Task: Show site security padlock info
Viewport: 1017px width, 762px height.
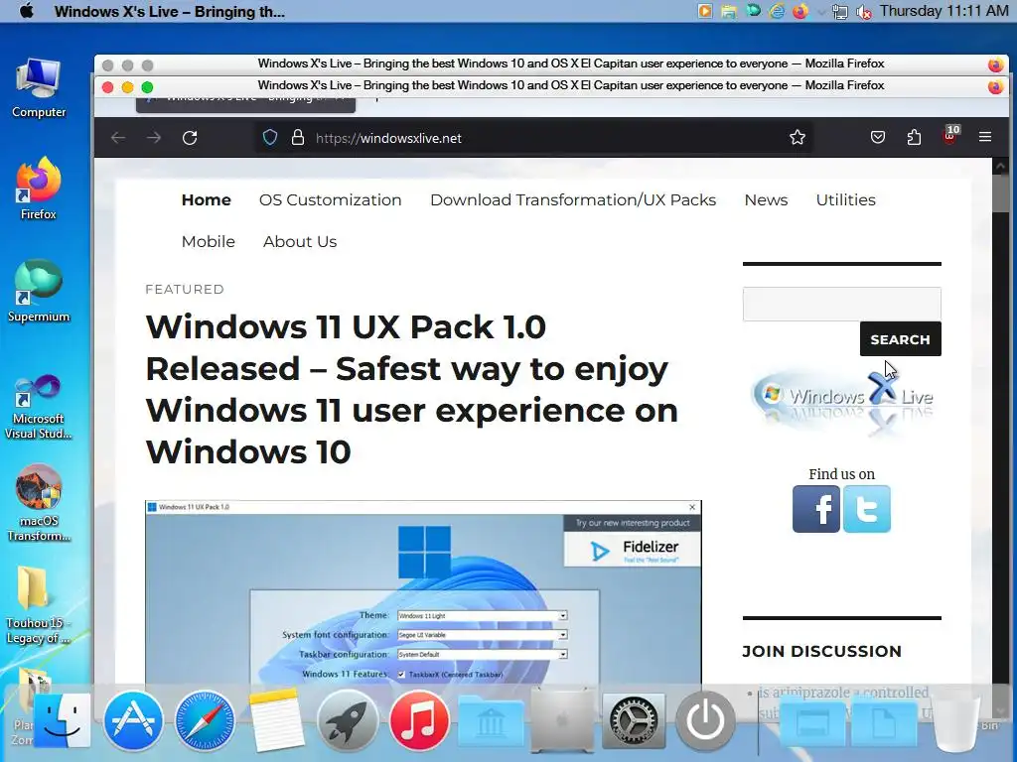Action: pyautogui.click(x=298, y=137)
